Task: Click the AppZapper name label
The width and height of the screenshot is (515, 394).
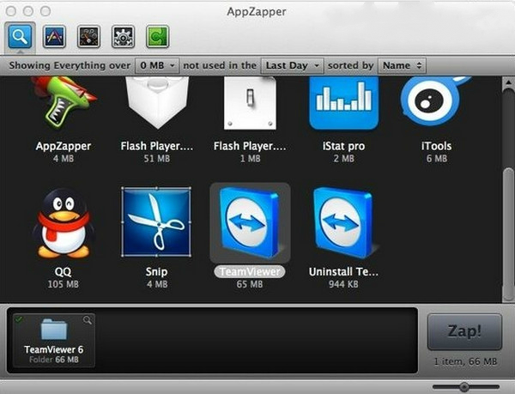Action: (x=64, y=146)
